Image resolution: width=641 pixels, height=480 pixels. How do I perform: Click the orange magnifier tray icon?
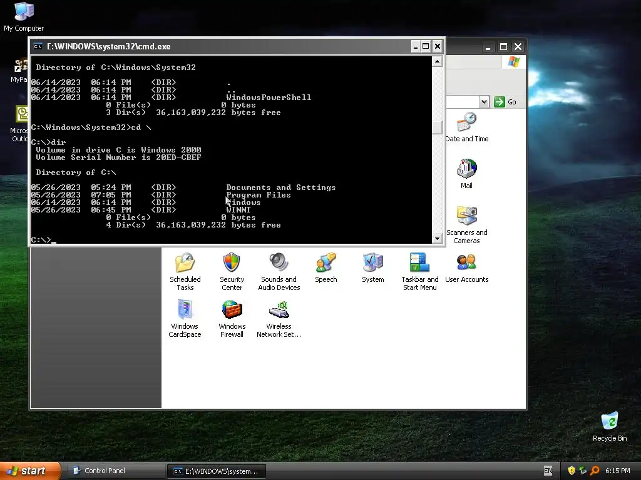[595, 471]
